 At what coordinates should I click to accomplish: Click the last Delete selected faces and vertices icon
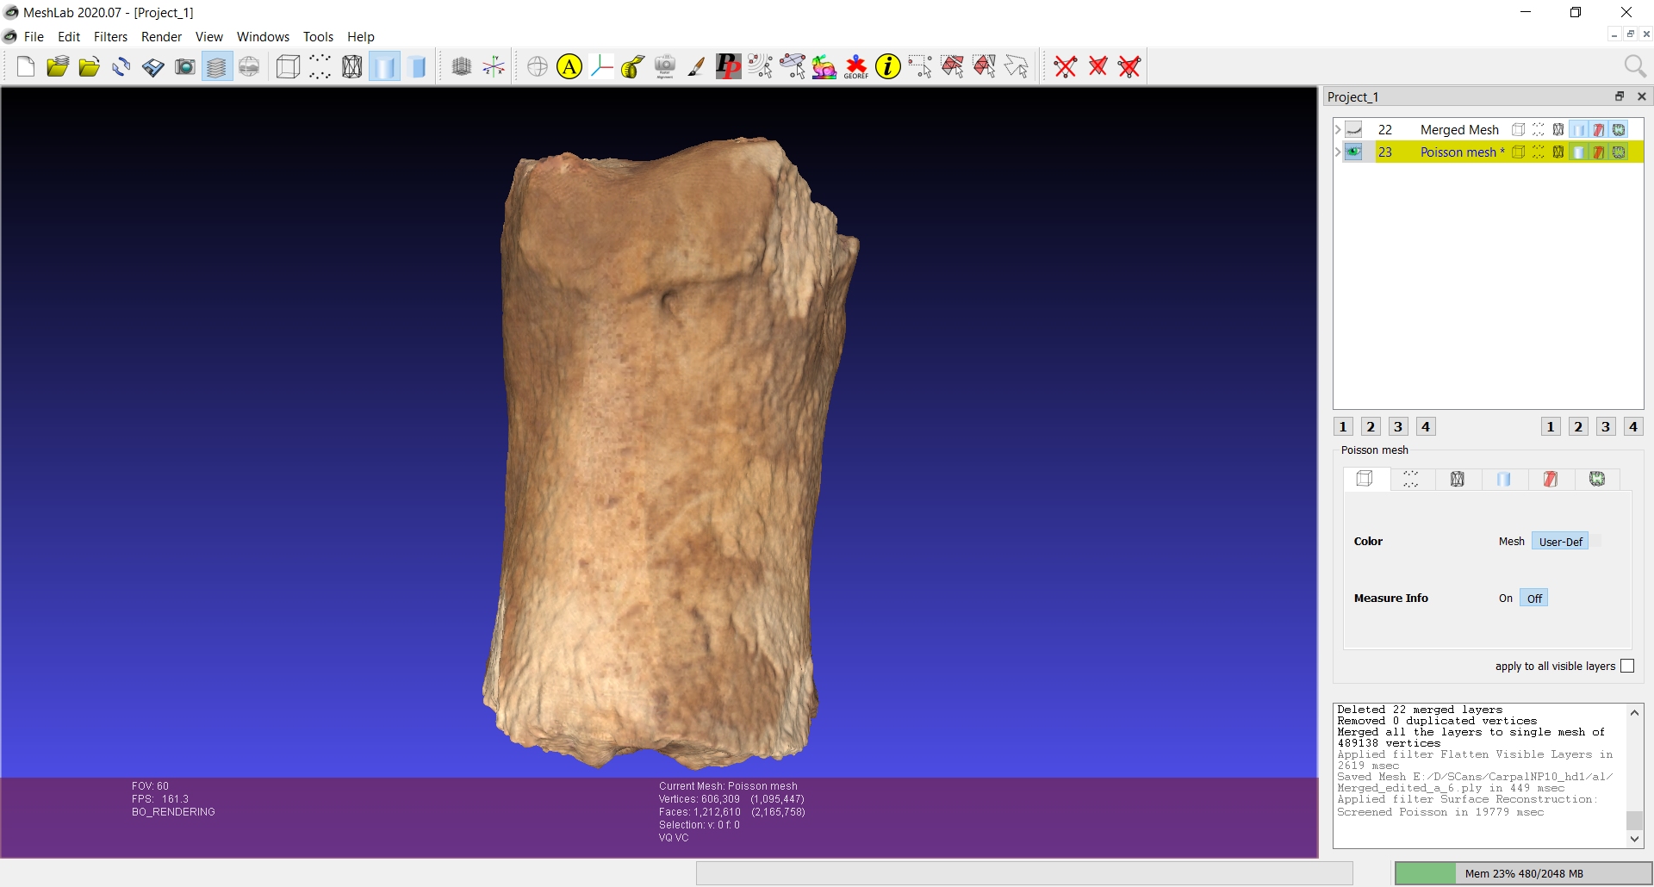pyautogui.click(x=1129, y=66)
